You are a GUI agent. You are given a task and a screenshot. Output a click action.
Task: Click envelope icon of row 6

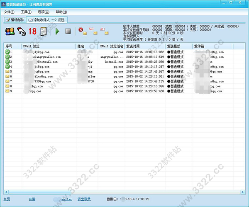click(x=7, y=76)
